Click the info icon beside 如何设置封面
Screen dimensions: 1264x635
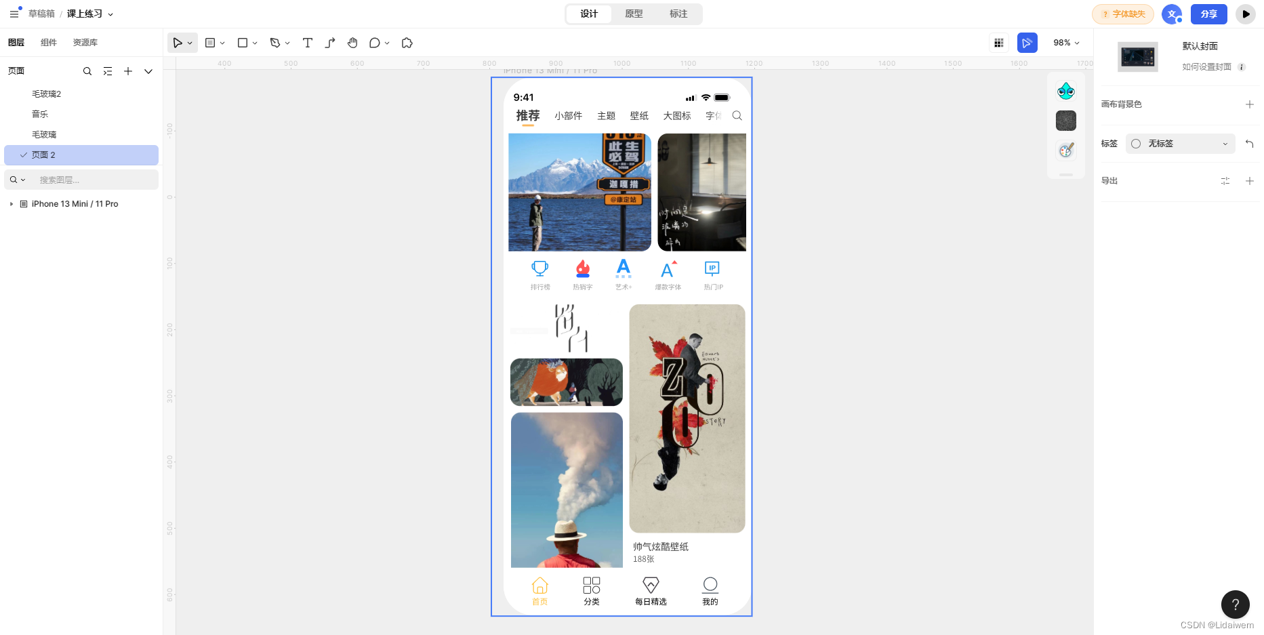1242,67
